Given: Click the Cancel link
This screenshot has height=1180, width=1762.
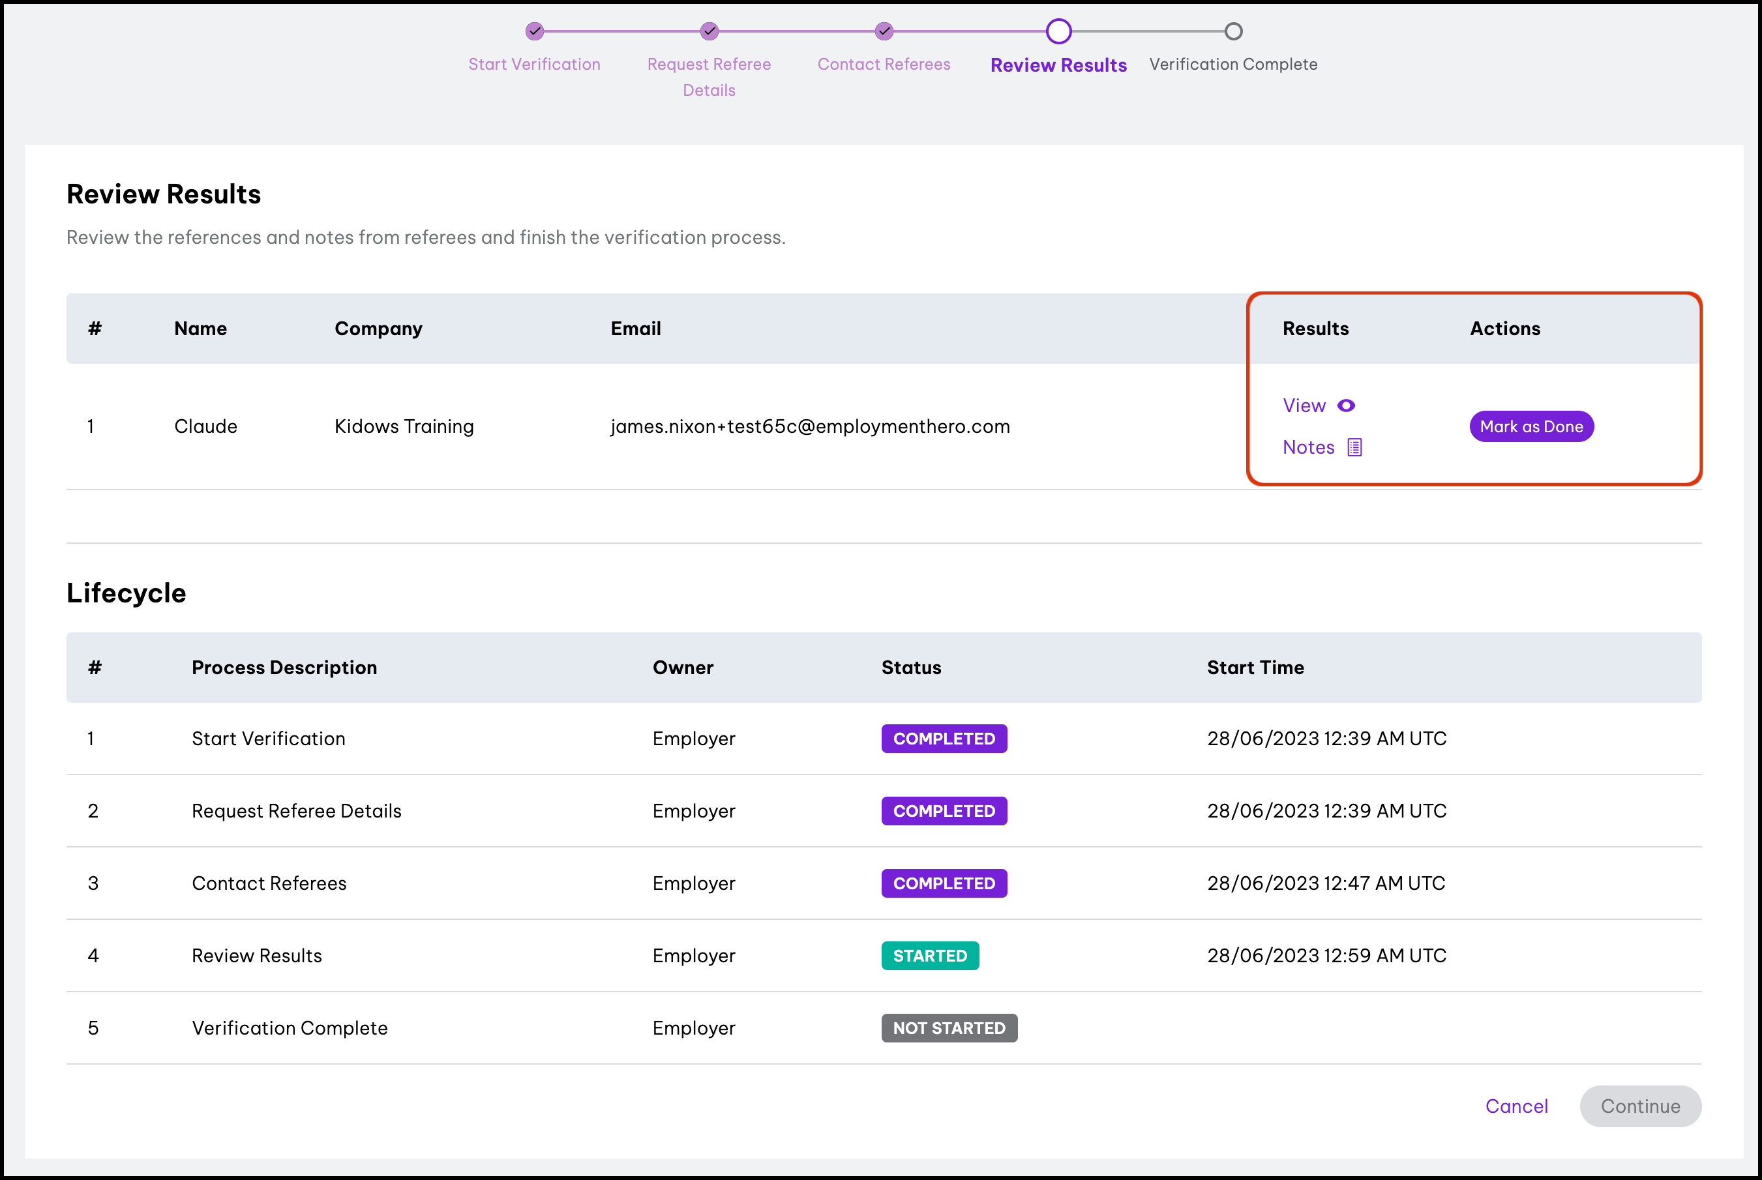Looking at the screenshot, I should click(1516, 1106).
